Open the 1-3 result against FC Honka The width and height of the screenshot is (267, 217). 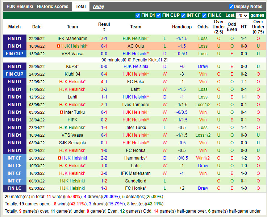click(104, 188)
